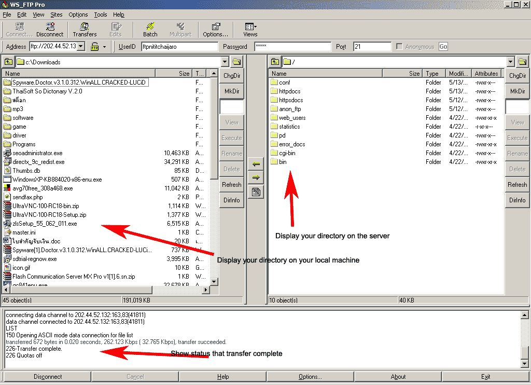Open the Address dropdown list

tap(80, 46)
